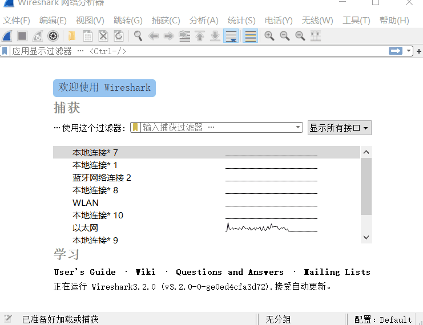Click 欢迎使用 Wireshark banner button

tap(104, 88)
